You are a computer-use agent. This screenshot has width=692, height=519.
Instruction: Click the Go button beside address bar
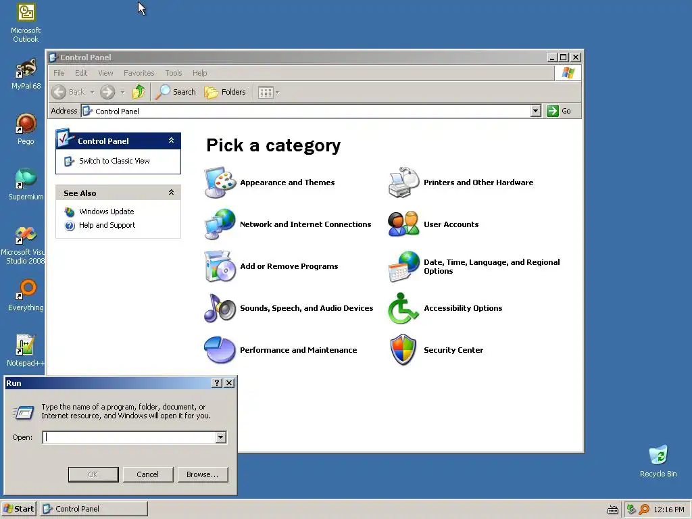coord(560,111)
